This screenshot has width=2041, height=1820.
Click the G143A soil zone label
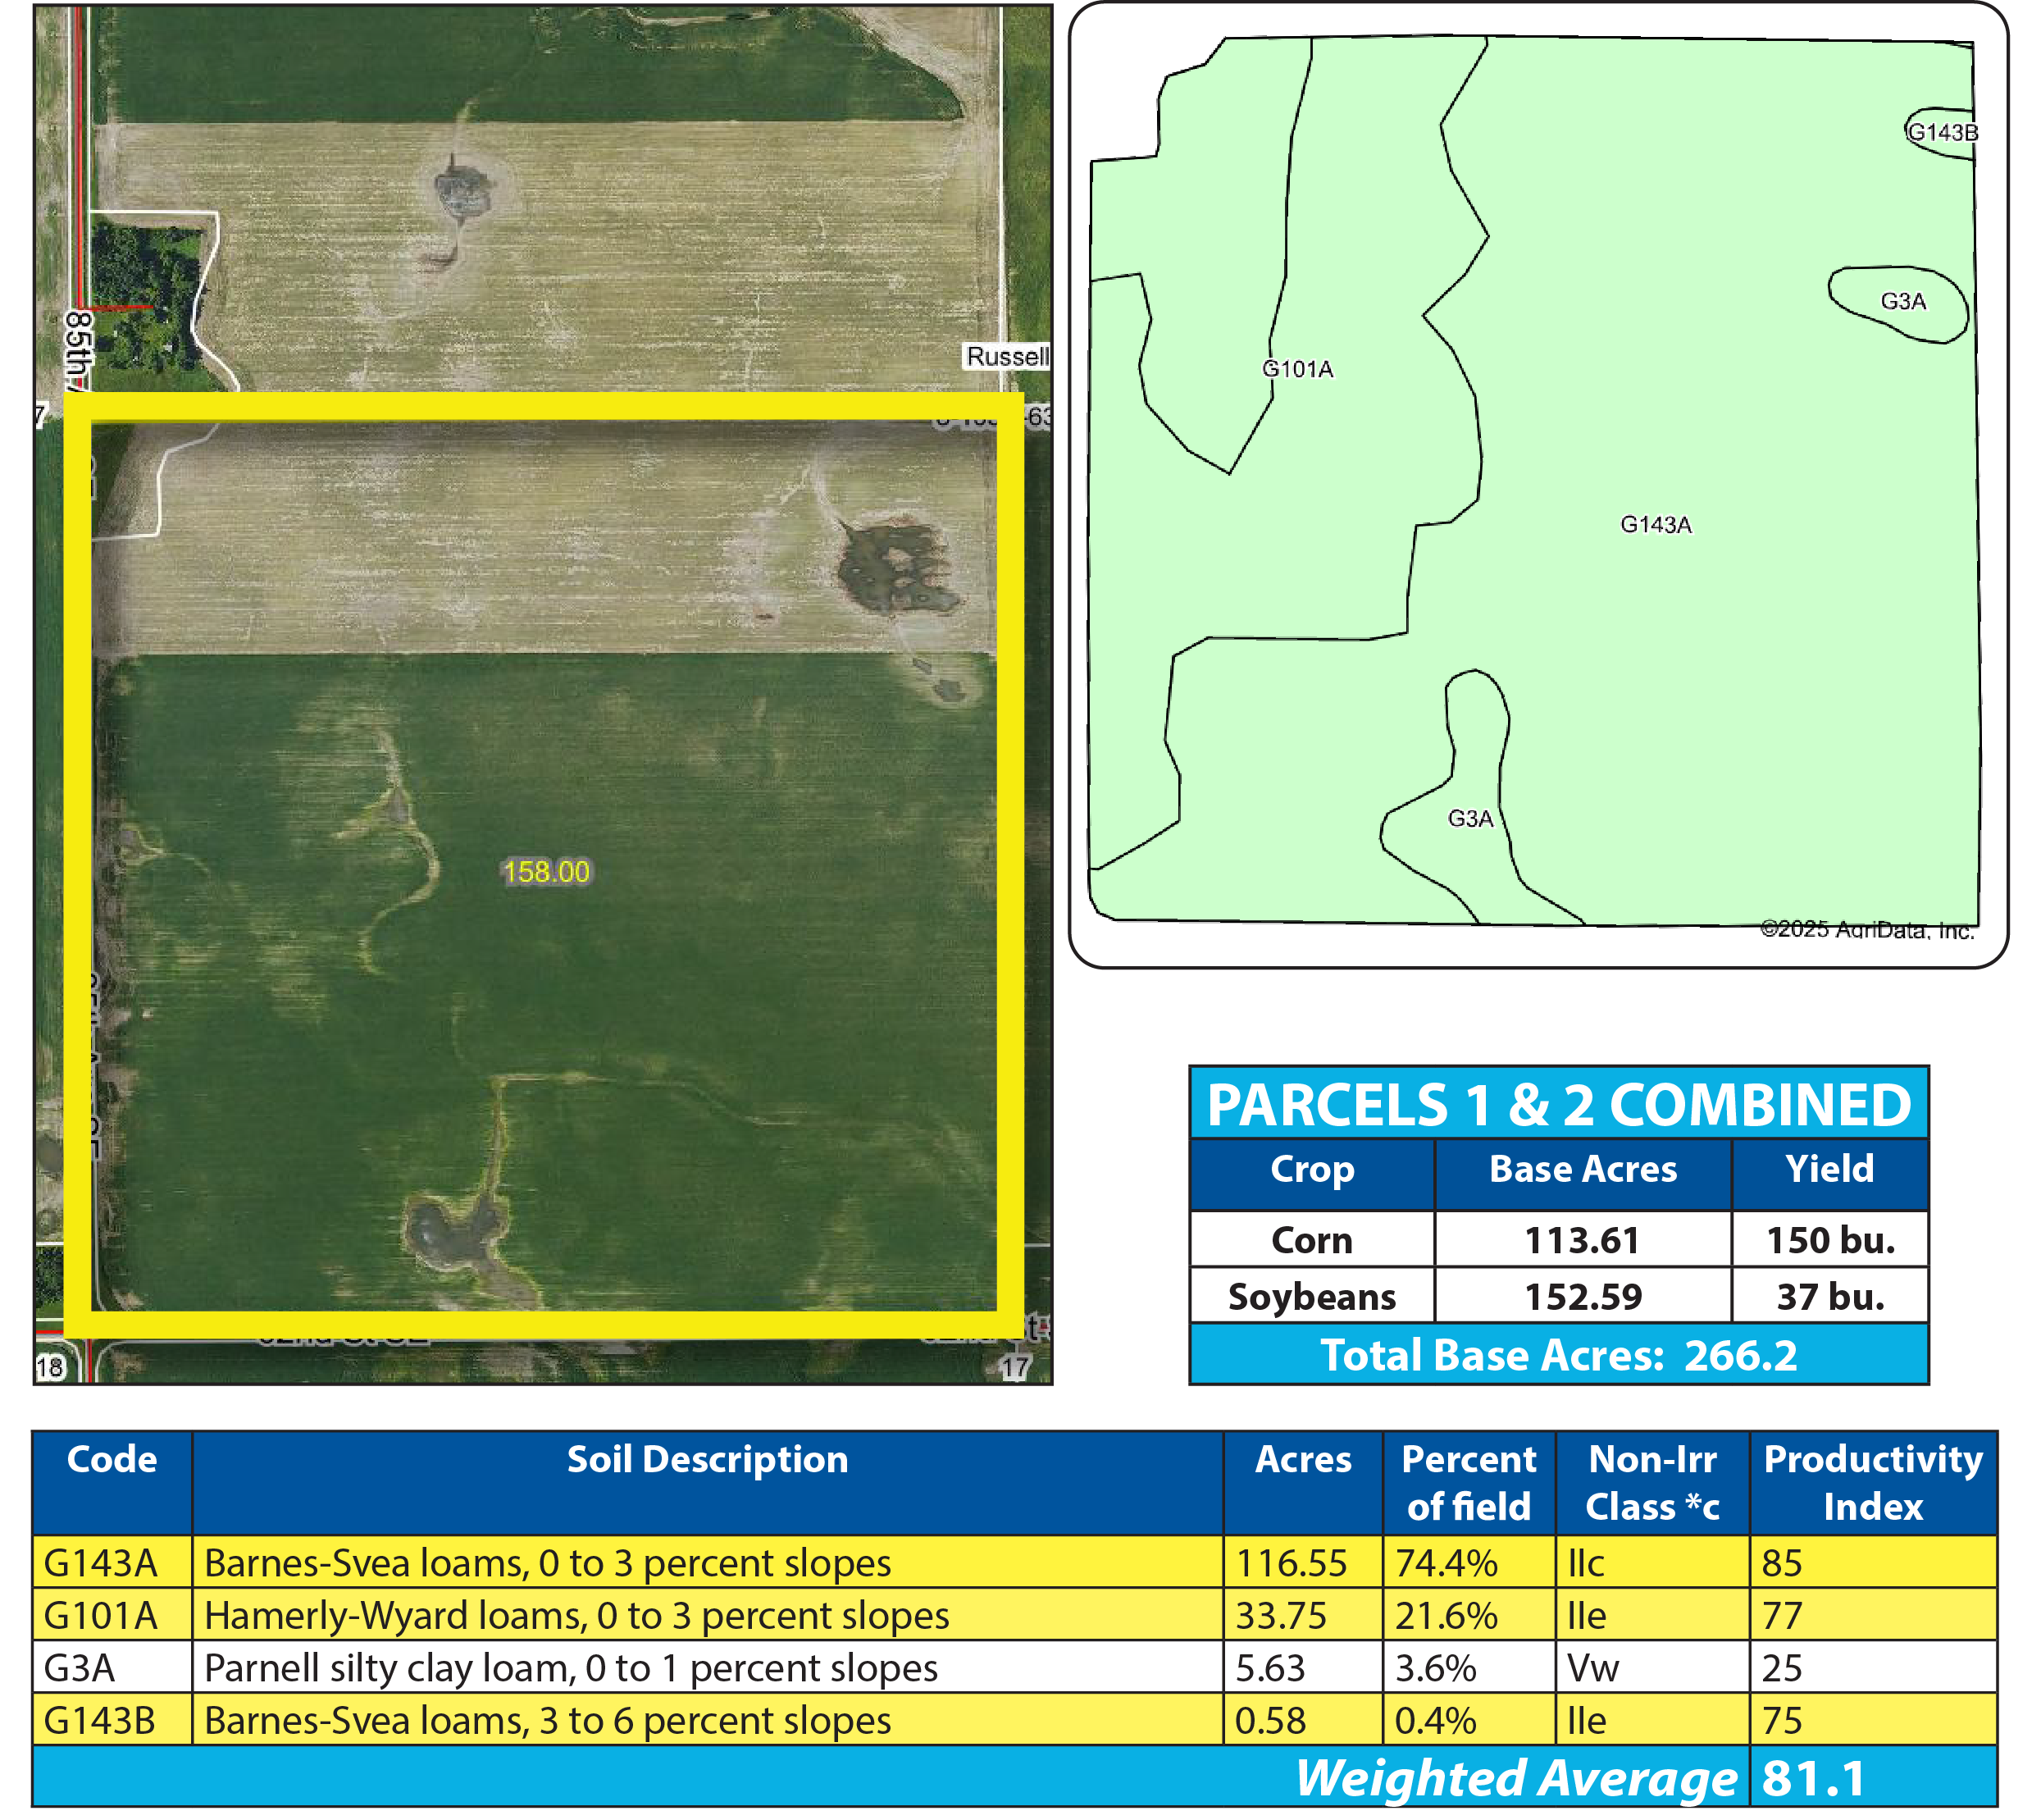[1656, 525]
